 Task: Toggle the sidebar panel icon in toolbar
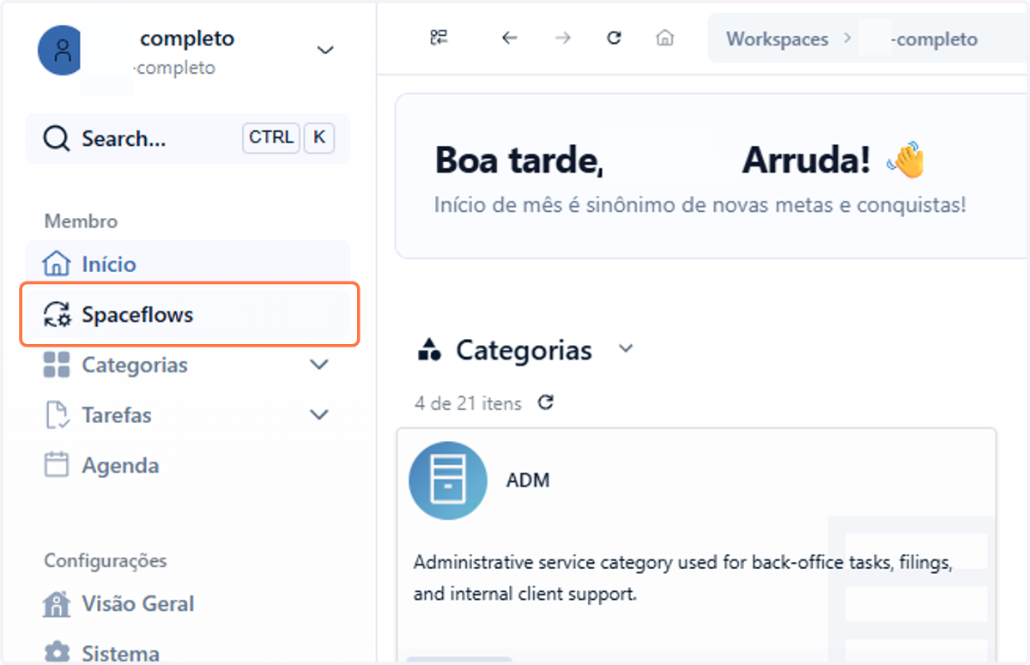point(439,38)
